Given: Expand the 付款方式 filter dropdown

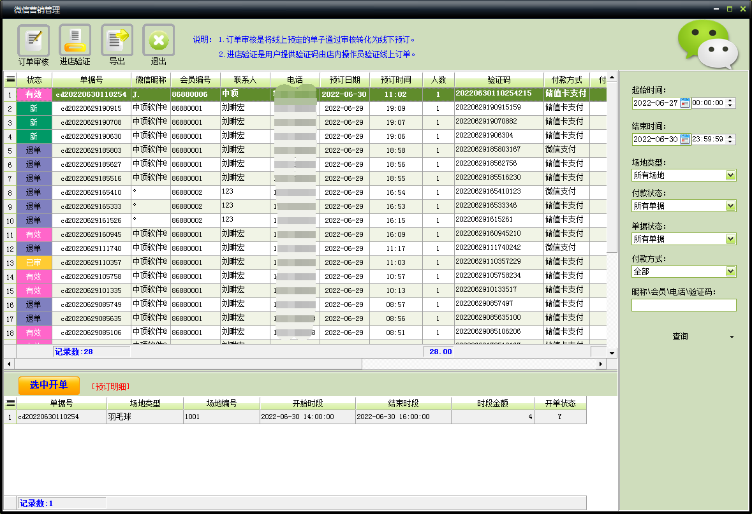Looking at the screenshot, I should click(x=730, y=271).
